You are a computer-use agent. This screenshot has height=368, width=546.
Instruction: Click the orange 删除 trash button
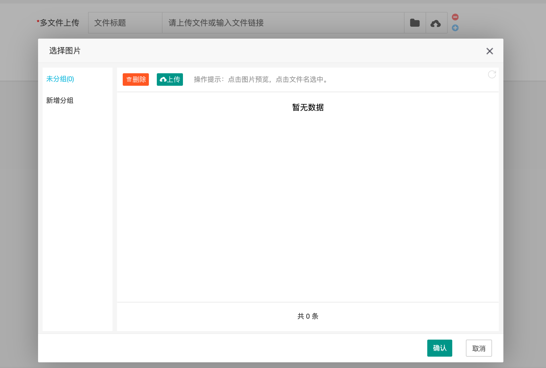pos(136,80)
